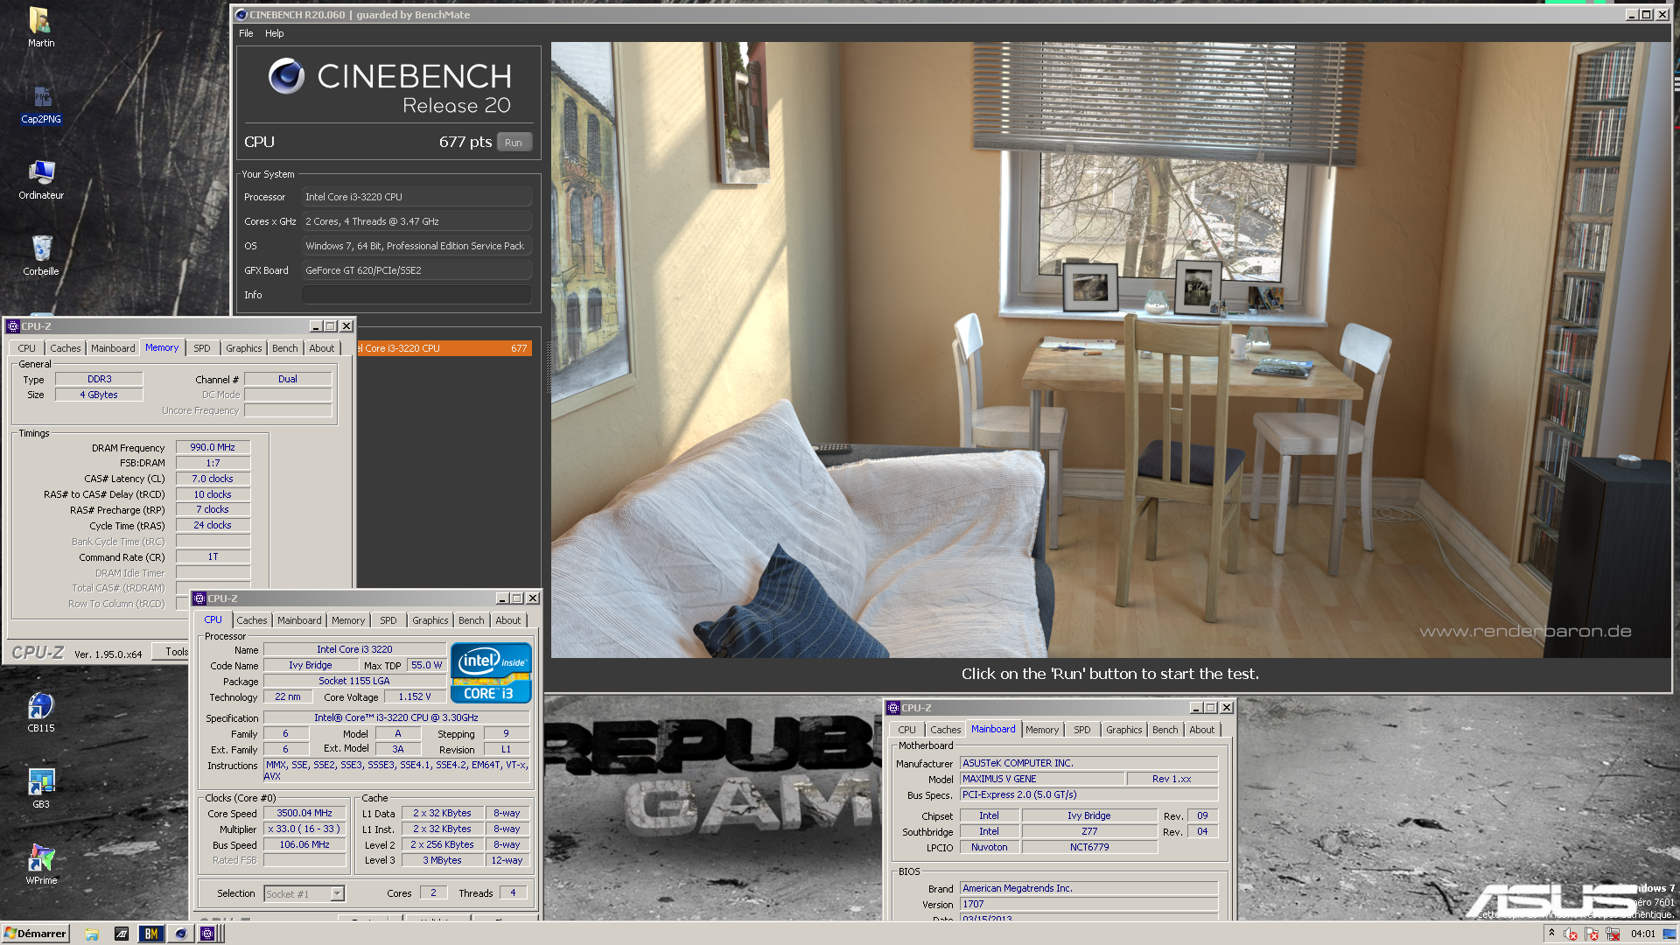Screen dimensions: 1680x945
Task: Open the Ordinateur desktop icon
Action: (41, 180)
